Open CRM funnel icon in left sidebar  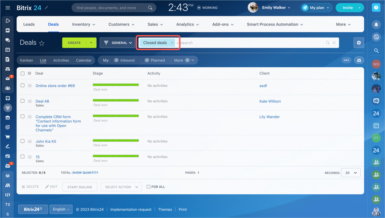(8, 107)
